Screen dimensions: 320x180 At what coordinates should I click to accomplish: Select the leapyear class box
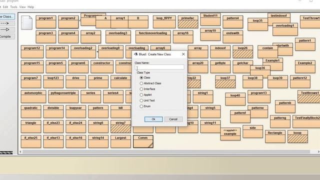75,111
